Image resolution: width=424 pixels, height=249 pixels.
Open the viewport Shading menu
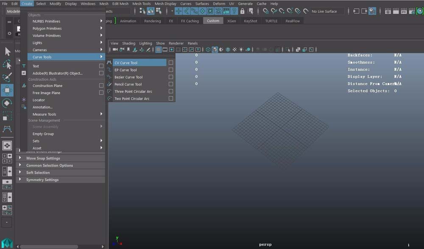(128, 43)
